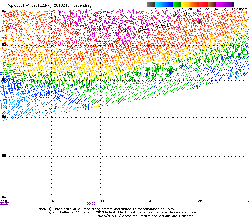
Task: Click the '-60' latitude label
Action: tap(3, 197)
